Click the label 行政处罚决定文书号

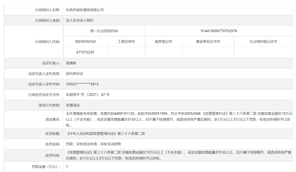(44, 95)
